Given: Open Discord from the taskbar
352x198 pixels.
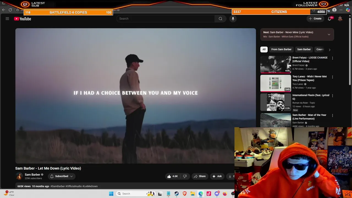Looking at the screenshot, I should [217, 194].
